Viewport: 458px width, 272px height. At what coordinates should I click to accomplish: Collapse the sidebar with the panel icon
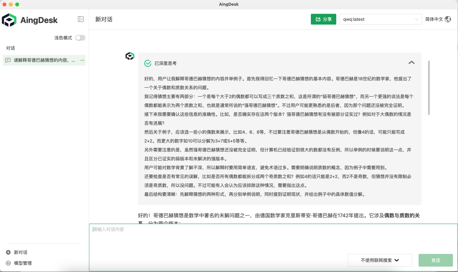[x=81, y=19]
